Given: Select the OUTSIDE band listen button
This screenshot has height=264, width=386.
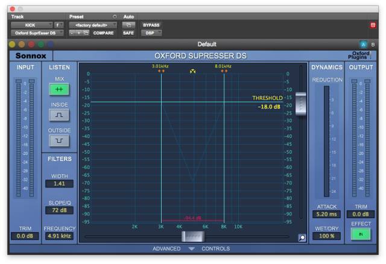Looking at the screenshot, I should pyautogui.click(x=59, y=140).
